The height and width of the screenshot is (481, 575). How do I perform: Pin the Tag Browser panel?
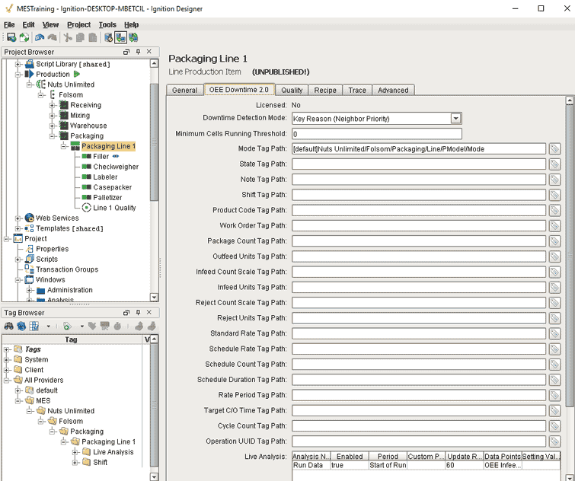(139, 313)
